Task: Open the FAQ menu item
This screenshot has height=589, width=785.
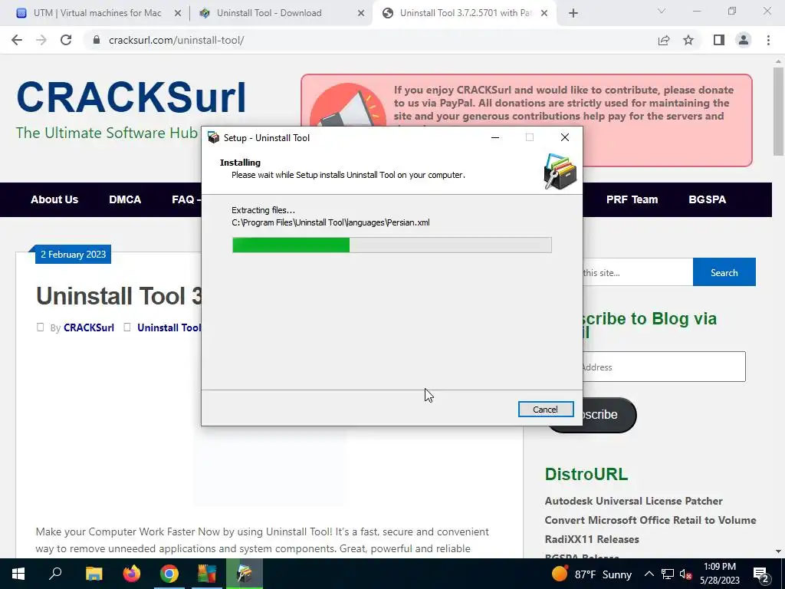Action: (186, 199)
